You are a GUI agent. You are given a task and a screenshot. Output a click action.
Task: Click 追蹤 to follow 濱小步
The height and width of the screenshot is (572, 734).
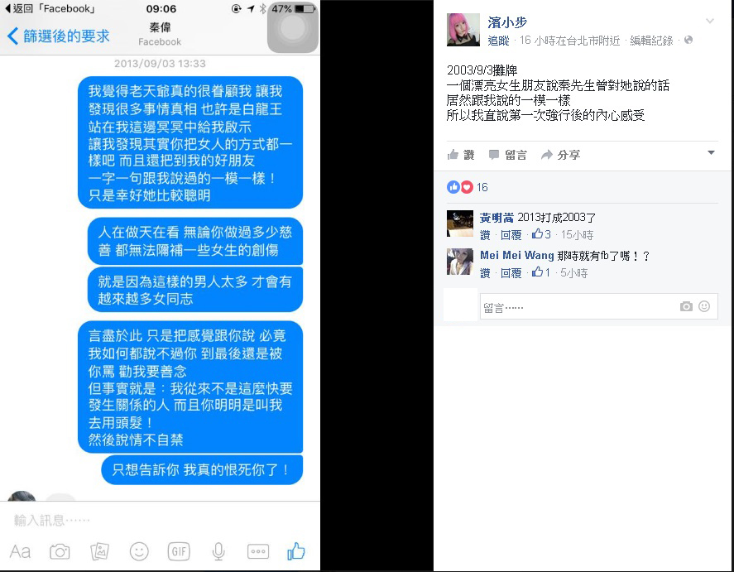point(498,41)
